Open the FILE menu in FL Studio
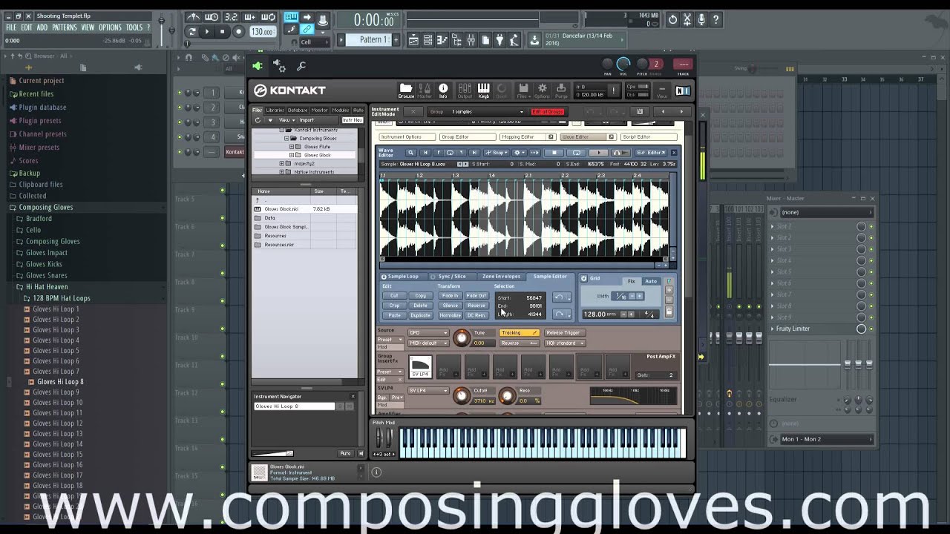950x534 pixels. pyautogui.click(x=11, y=27)
